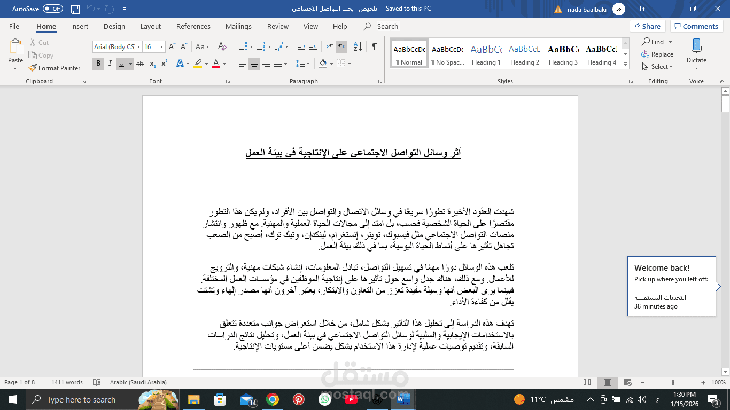Open the font name dropdown

coord(139,47)
